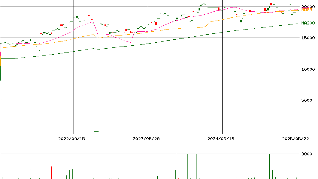
Task: Click the orange MA75 legend label
Action: [x=307, y=10]
